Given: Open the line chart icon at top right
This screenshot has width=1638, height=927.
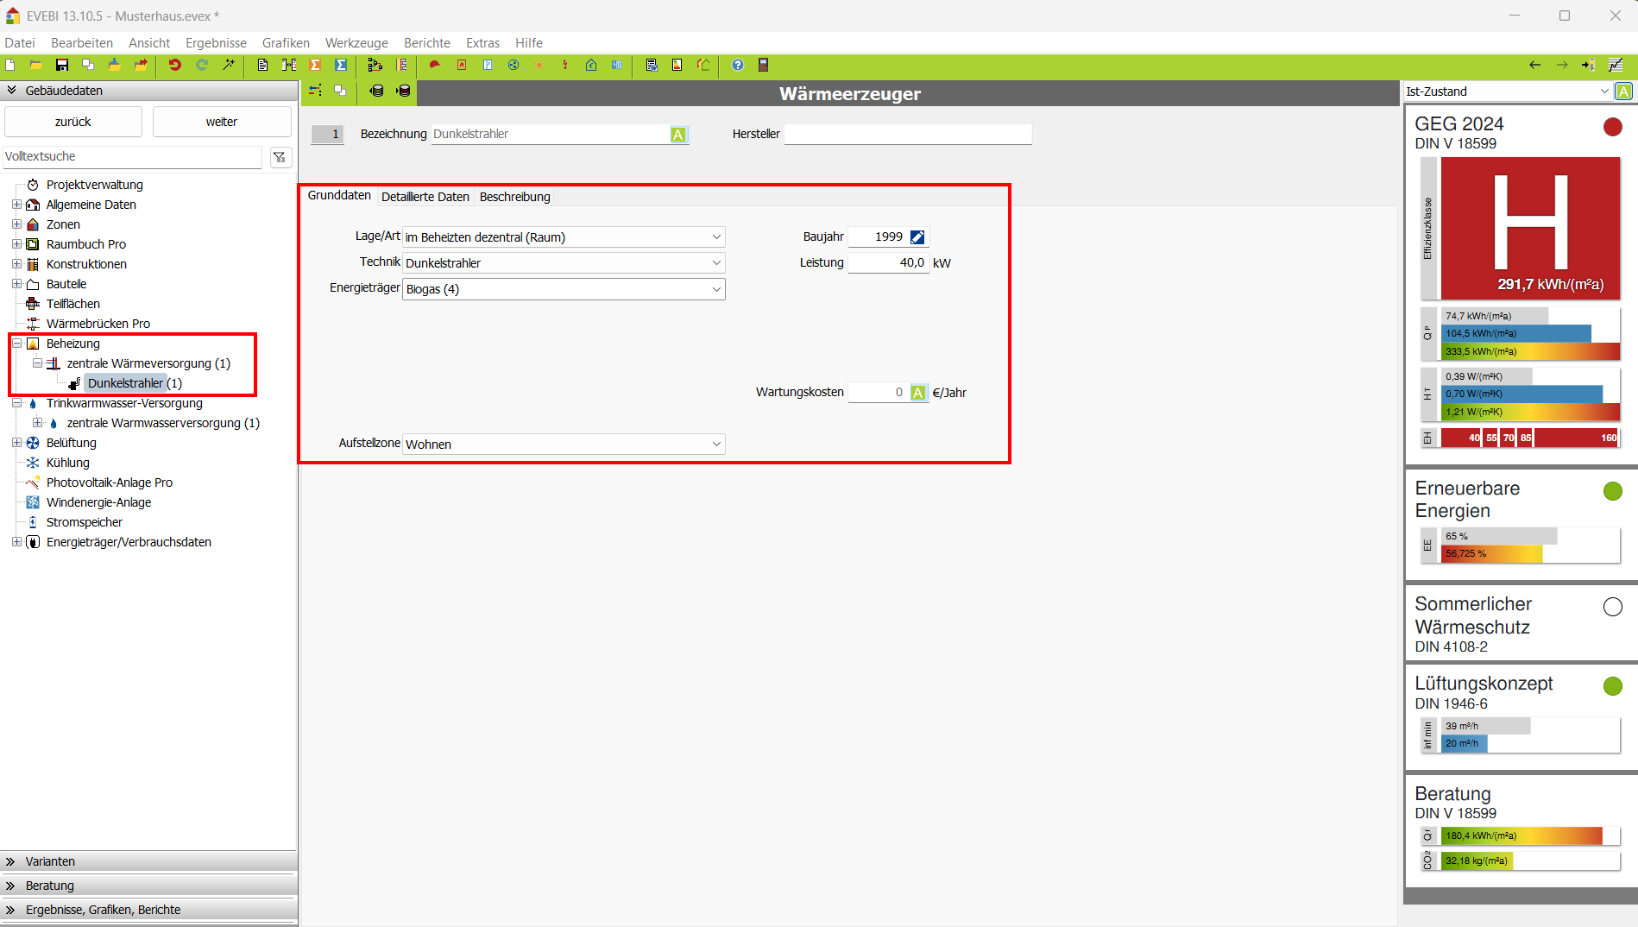Looking at the screenshot, I should click(1615, 65).
